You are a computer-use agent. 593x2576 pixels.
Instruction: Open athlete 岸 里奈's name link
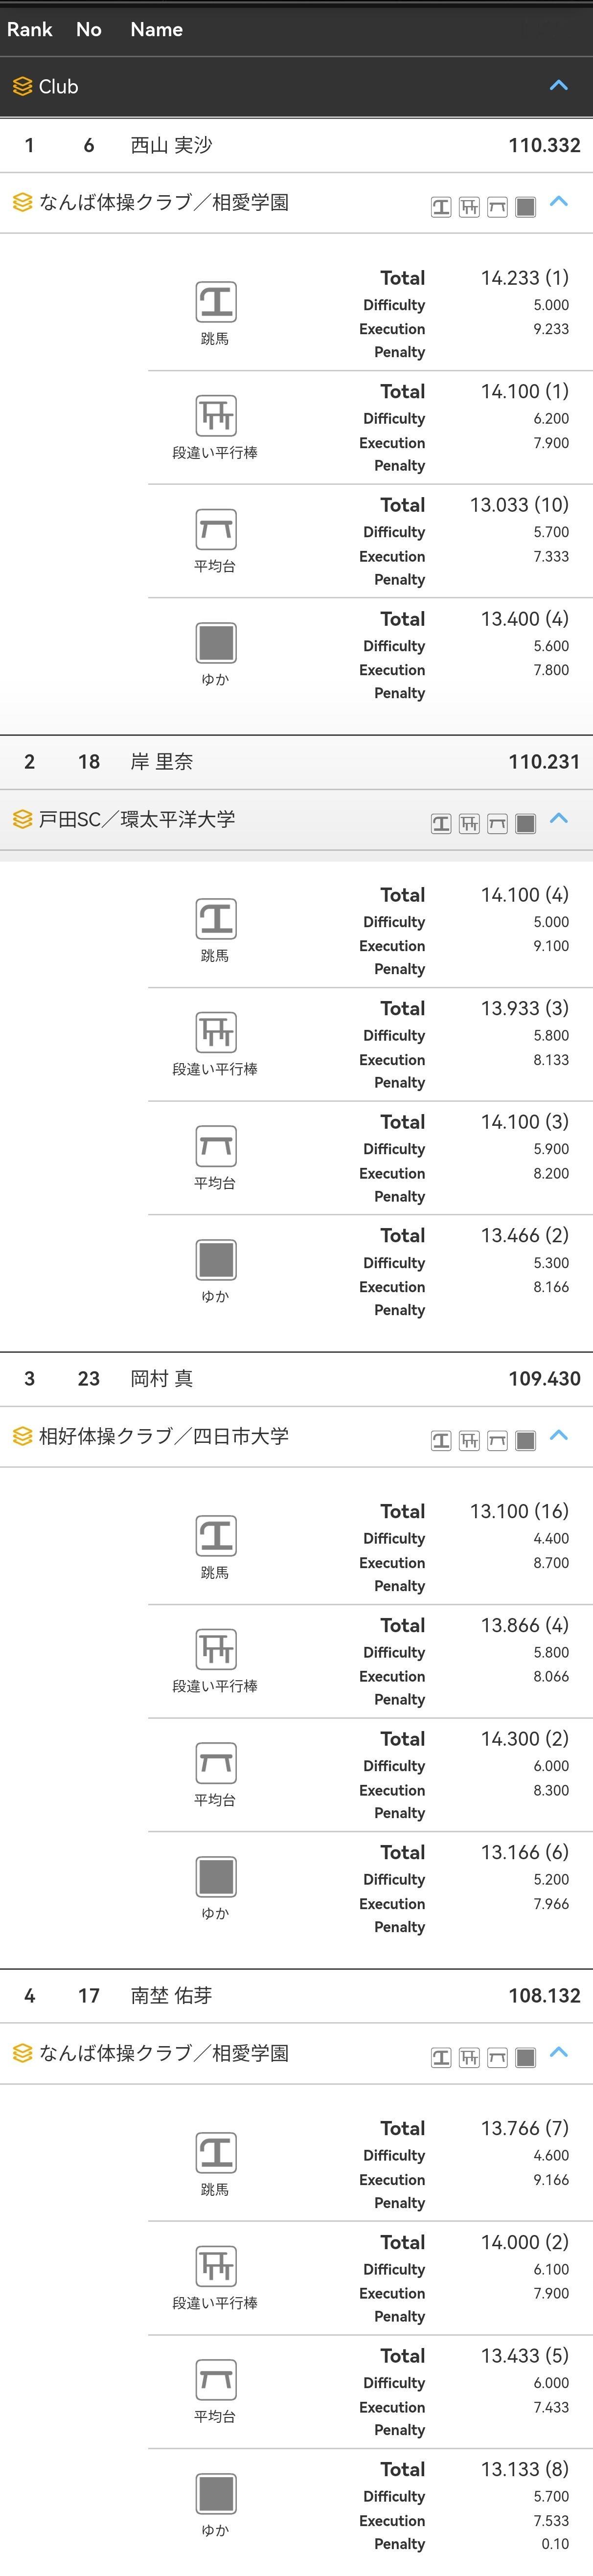(161, 762)
